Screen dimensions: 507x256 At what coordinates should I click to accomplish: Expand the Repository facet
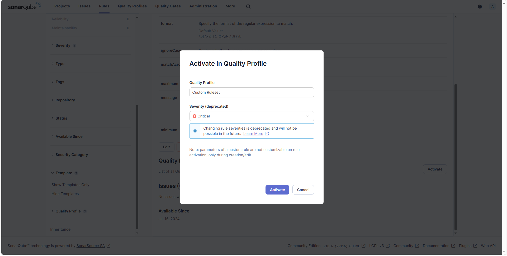(65, 100)
